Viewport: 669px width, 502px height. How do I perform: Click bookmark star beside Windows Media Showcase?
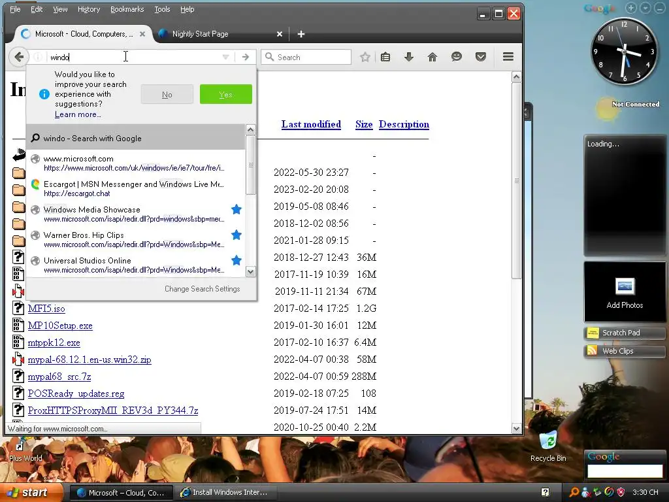click(237, 210)
